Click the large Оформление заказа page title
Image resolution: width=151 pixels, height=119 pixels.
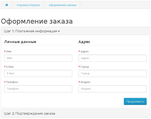click(37, 21)
